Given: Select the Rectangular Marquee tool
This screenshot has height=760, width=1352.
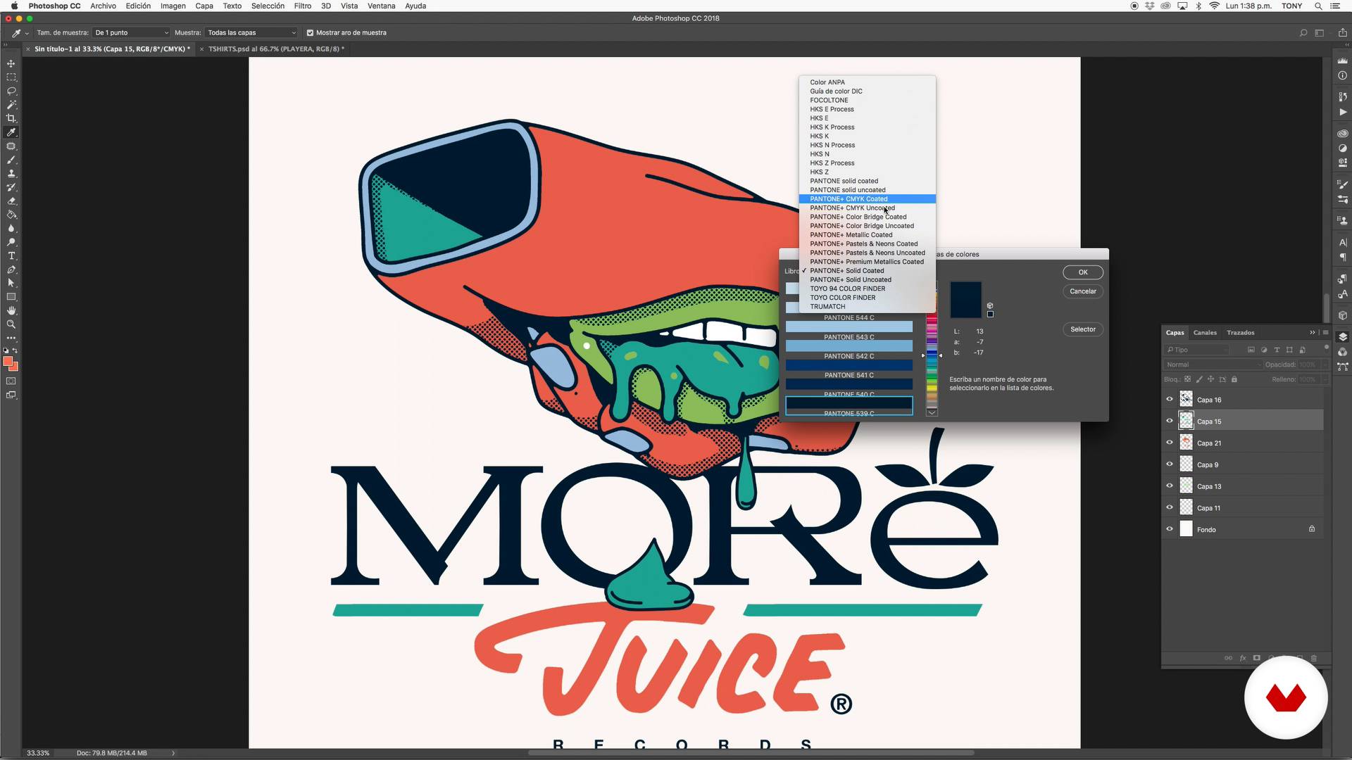Looking at the screenshot, I should coord(11,77).
